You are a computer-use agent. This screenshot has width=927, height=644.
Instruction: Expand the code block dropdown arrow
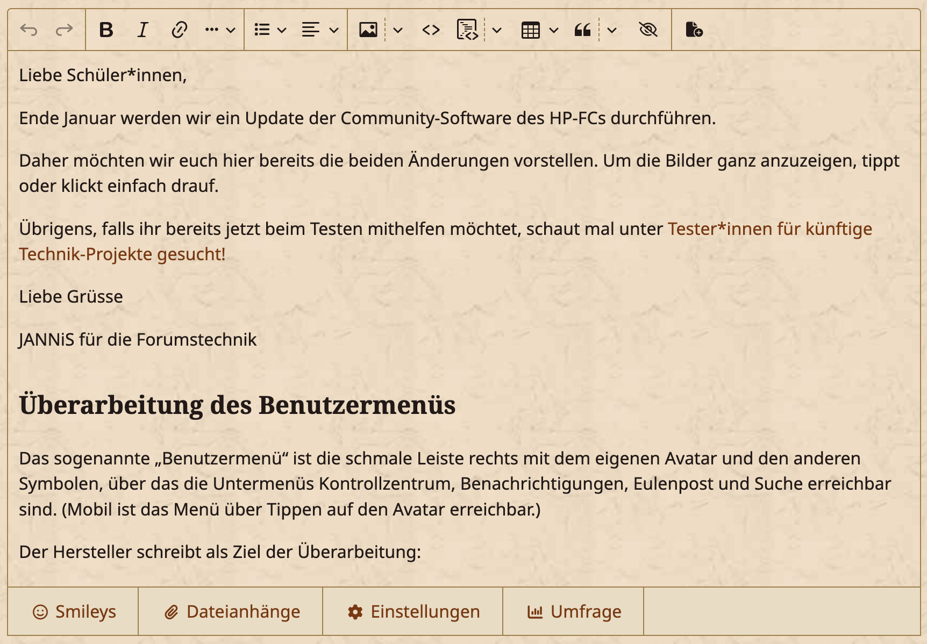(497, 30)
